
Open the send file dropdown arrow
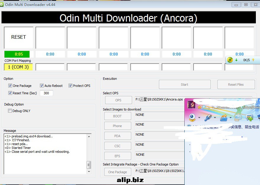pyautogui.click(x=230, y=118)
